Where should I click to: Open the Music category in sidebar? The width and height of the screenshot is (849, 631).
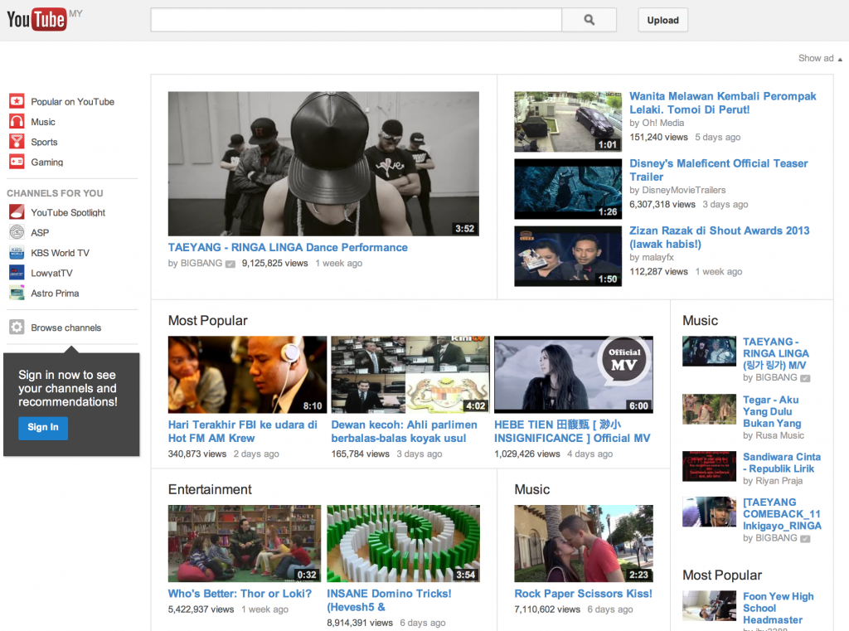coord(43,122)
